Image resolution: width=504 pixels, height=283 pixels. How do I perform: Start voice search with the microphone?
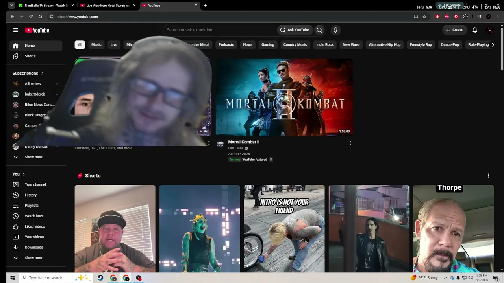click(x=335, y=30)
